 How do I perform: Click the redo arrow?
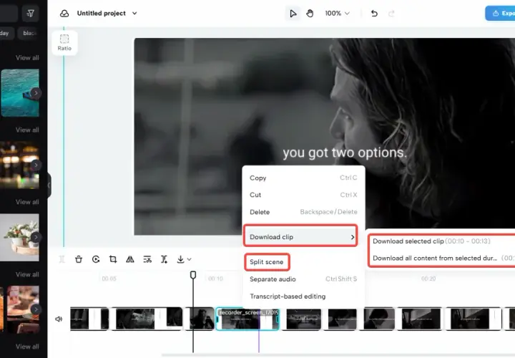391,14
